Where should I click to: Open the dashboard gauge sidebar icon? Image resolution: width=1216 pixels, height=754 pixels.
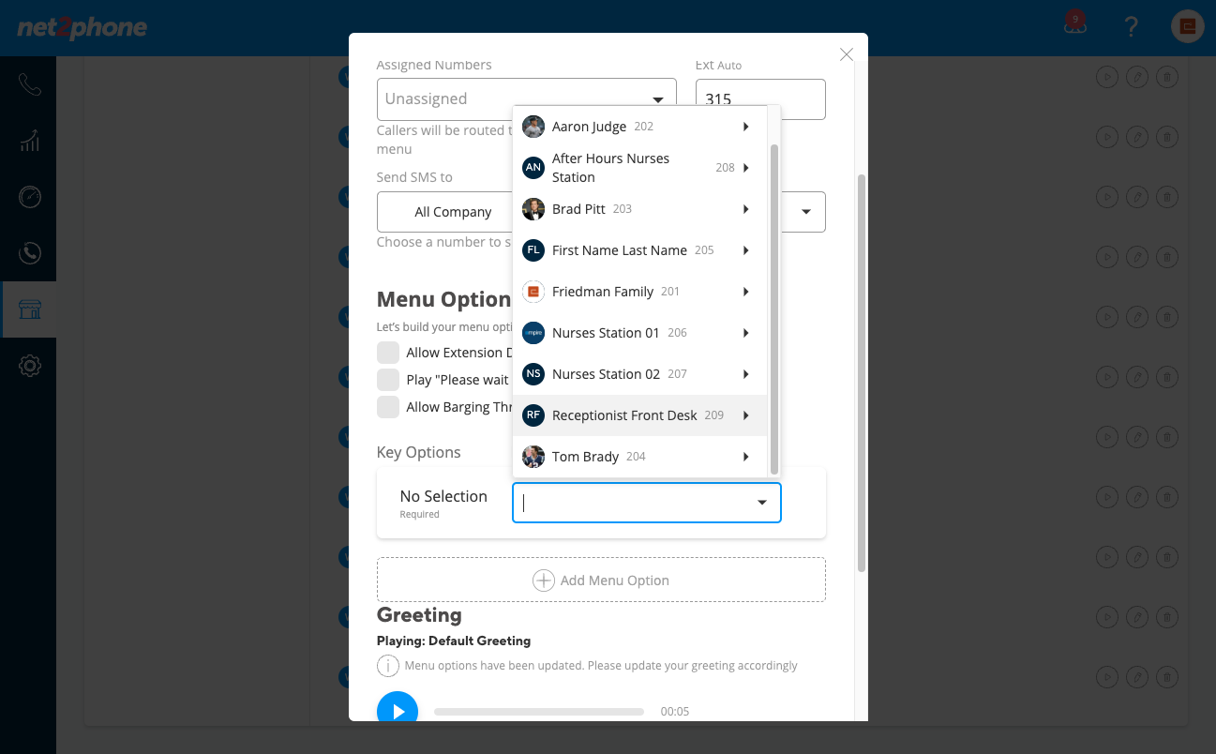pyautogui.click(x=29, y=197)
